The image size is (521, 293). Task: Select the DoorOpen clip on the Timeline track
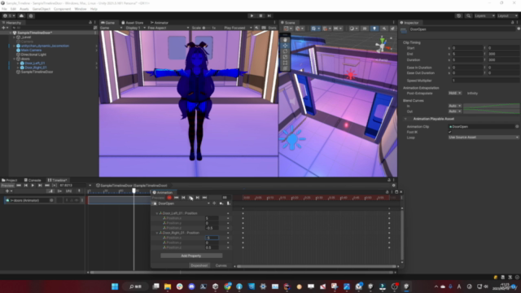(120, 200)
